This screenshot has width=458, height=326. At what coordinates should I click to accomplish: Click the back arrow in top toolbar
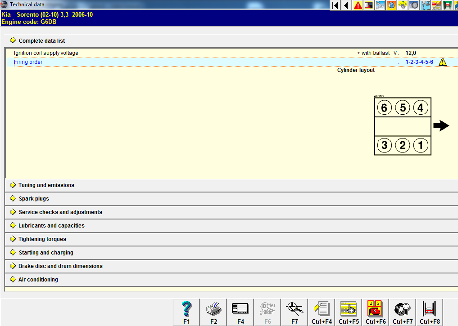(x=346, y=5)
